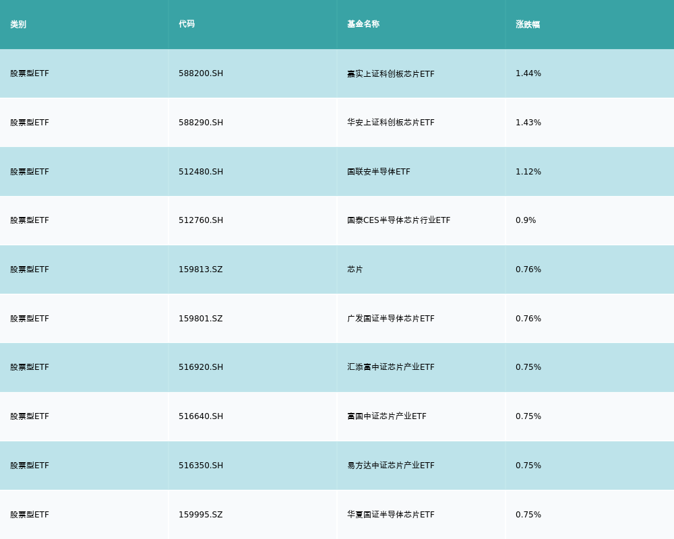Viewport: 674px width, 539px height.
Task: Select 易方达中证芯片产业ETF row name
Action: tap(391, 466)
